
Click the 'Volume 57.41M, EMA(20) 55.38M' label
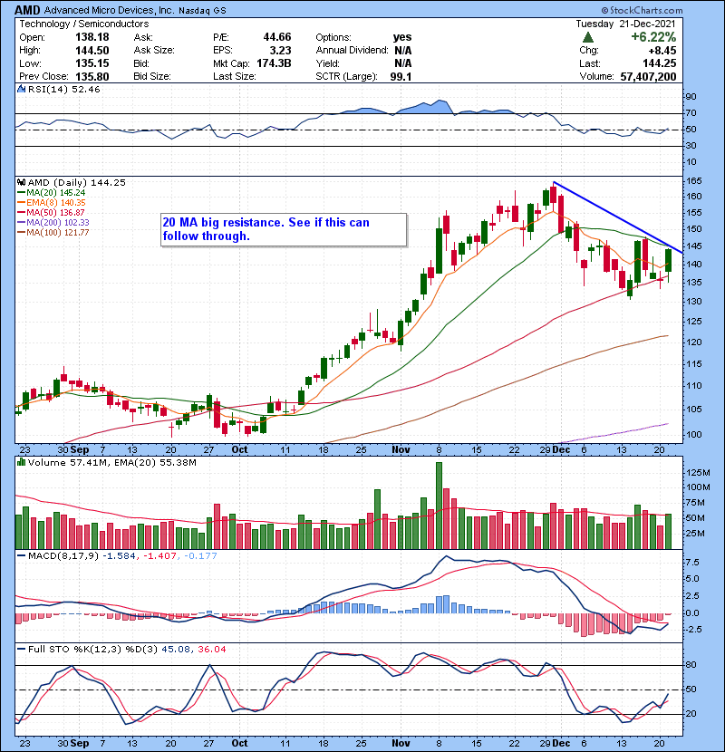tap(111, 463)
